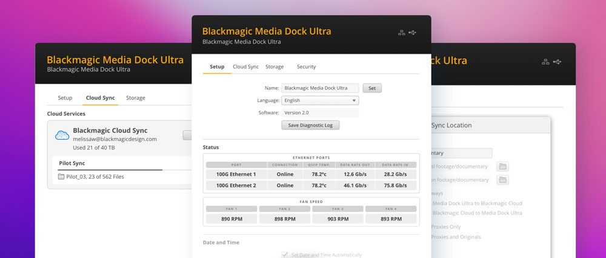Click the QSFP temp value for 100G Ethernet 2
606x258 pixels.
point(319,185)
